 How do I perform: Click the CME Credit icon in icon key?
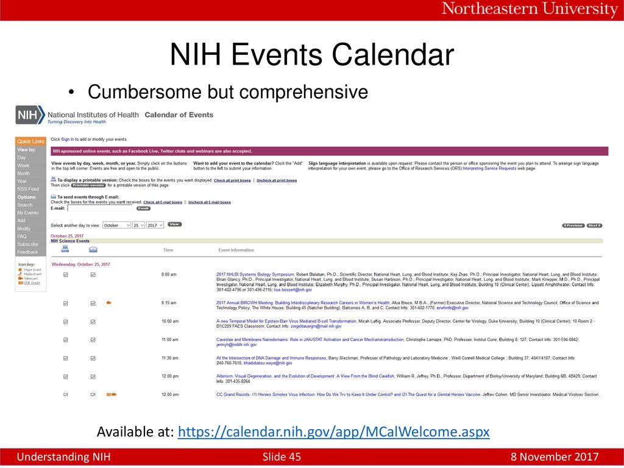pos(20,283)
